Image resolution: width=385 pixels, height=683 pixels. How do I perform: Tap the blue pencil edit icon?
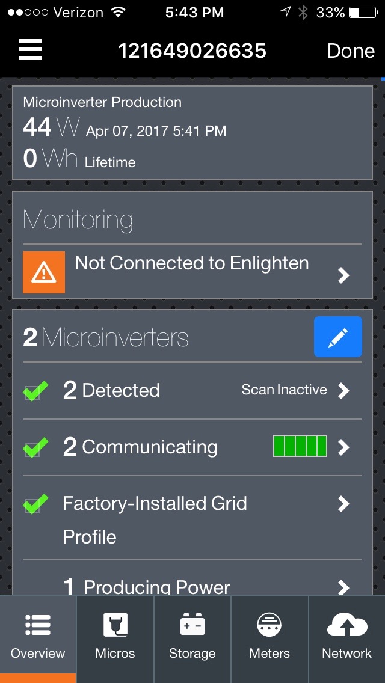click(337, 337)
